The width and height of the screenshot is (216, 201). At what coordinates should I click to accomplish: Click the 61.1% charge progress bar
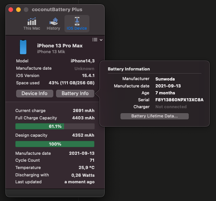coord(55,126)
